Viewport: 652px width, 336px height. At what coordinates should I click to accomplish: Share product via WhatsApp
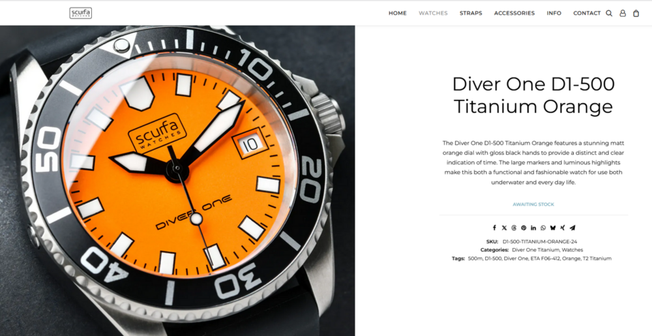coord(543,228)
